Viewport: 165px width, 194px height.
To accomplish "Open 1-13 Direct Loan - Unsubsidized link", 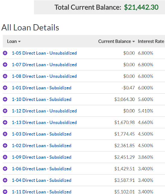I will coord(44,122).
